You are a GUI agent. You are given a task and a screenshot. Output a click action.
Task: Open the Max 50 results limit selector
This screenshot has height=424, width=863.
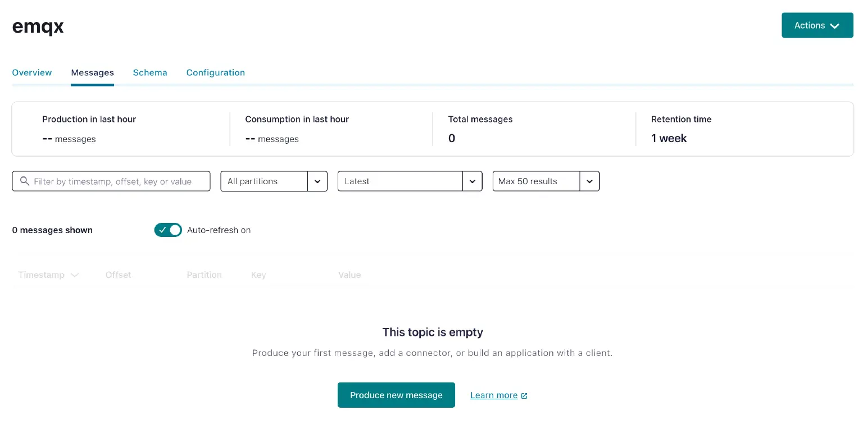pos(535,181)
